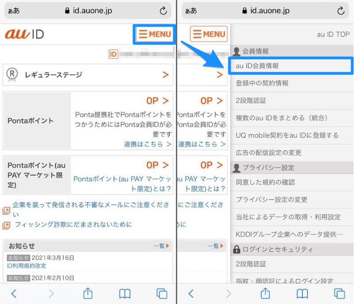Select 指紋・顔認証によるログイン設定 item
The height and width of the screenshot is (304, 354).
click(292, 279)
